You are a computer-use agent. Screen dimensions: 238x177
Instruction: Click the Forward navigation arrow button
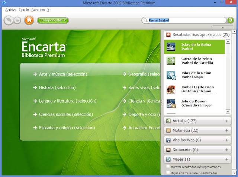17,20
